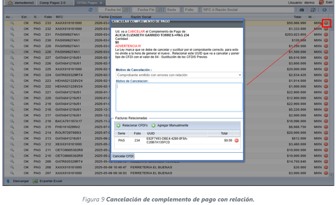Remove related invoice PAG 234 with red icon
336x205 pixels.
pyautogui.click(x=237, y=140)
